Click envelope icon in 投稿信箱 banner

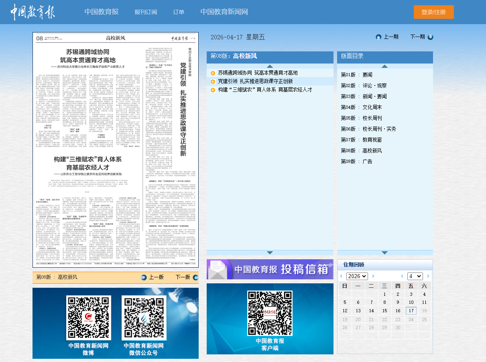(x=219, y=269)
